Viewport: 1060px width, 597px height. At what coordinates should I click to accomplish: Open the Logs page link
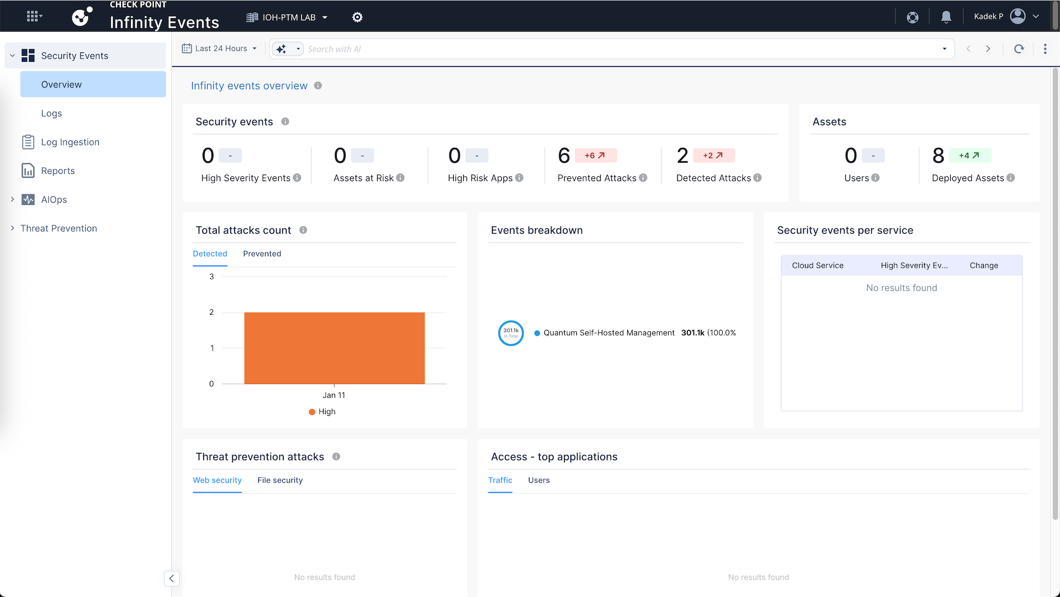click(51, 113)
